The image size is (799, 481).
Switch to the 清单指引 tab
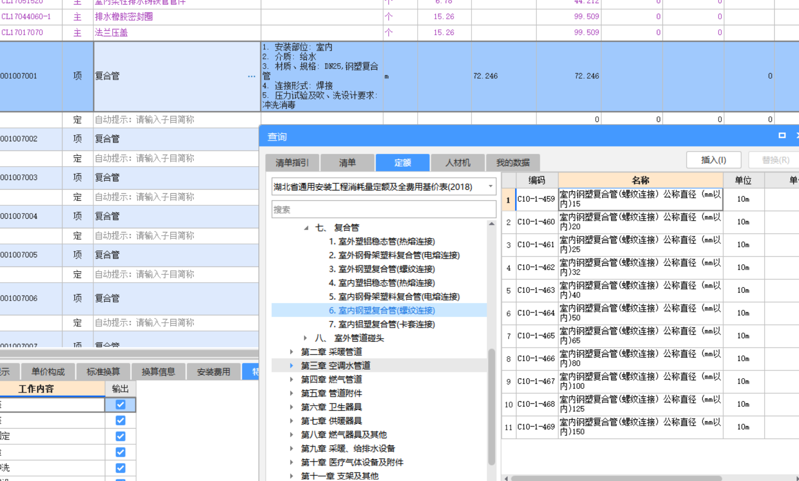(292, 162)
